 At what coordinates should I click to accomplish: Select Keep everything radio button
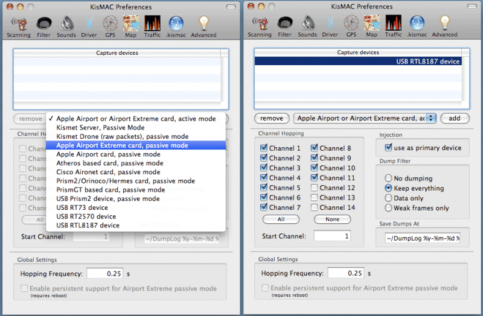388,188
